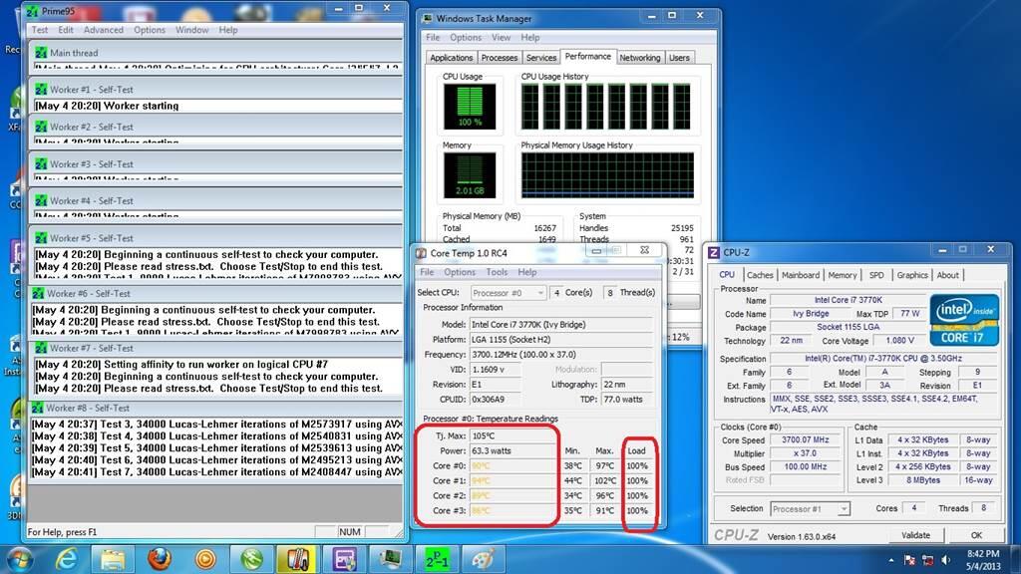Switch to Core Temp via its taskbar icon
The width and height of the screenshot is (1021, 574).
(297, 559)
